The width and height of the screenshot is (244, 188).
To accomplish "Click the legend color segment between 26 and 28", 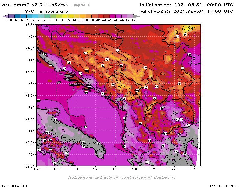I will point(118,16).
